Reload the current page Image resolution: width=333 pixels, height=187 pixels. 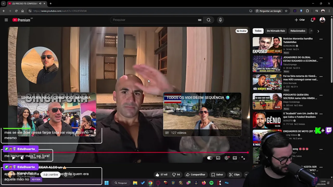point(16,11)
